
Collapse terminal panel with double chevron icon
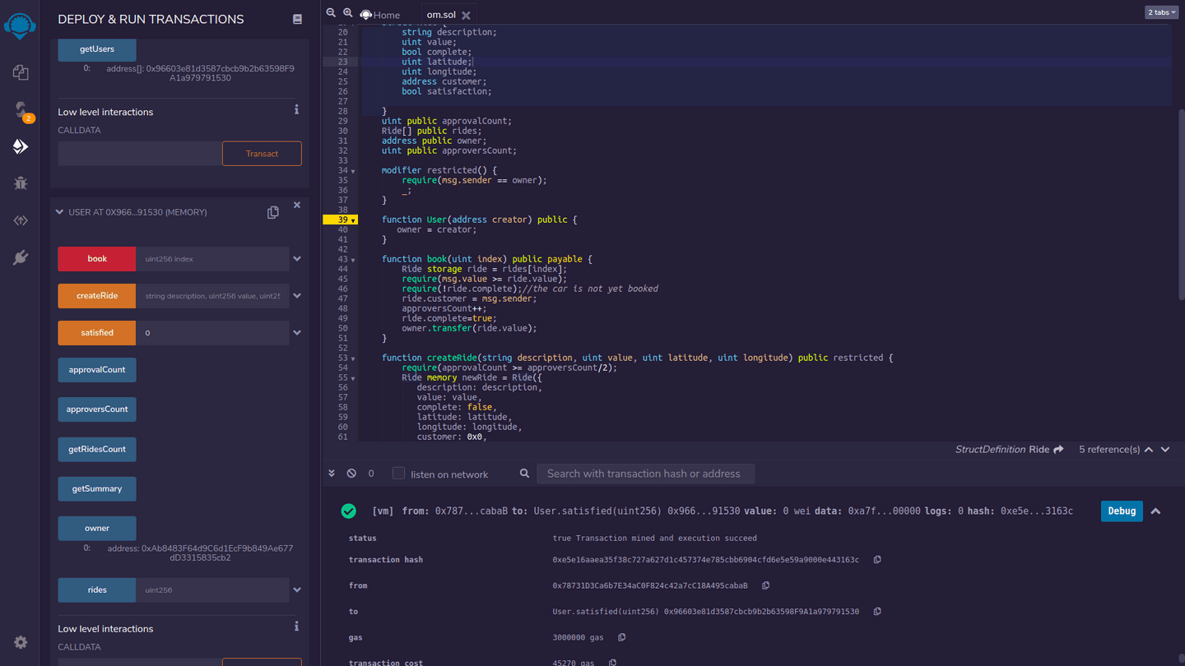tap(332, 474)
